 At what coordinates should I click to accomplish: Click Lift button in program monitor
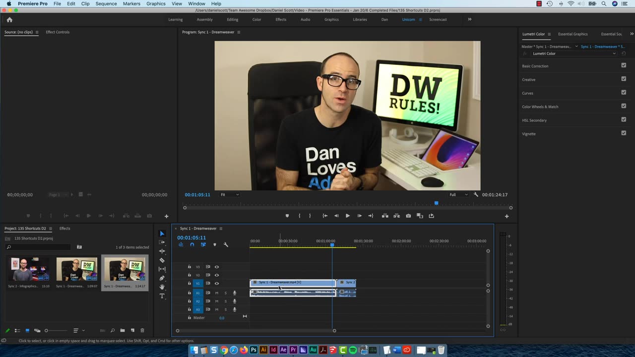[384, 216]
